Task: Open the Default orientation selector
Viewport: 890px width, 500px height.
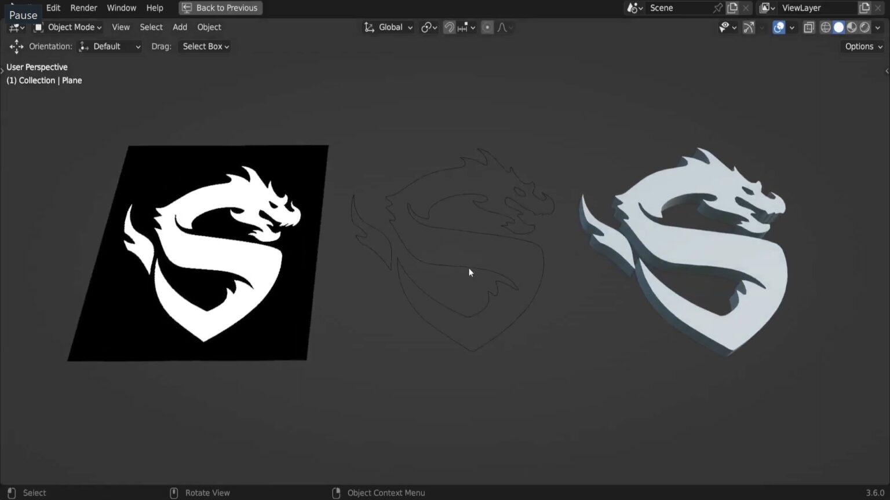Action: 109,46
